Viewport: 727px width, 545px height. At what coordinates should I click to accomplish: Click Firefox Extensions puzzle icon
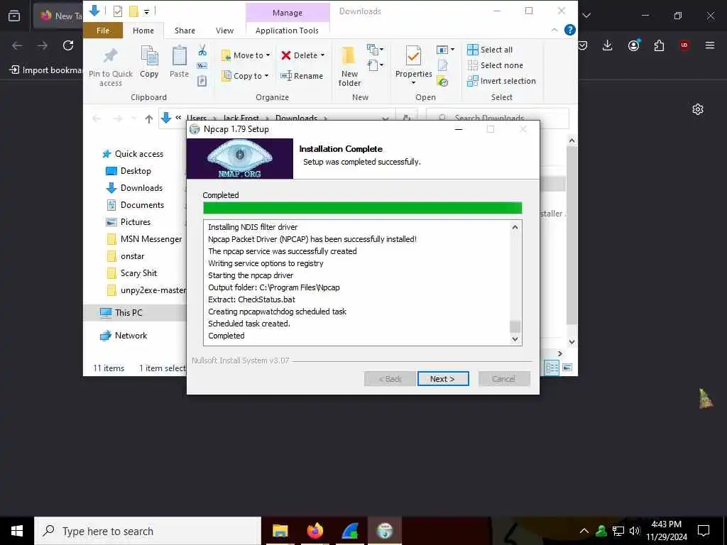(x=659, y=45)
